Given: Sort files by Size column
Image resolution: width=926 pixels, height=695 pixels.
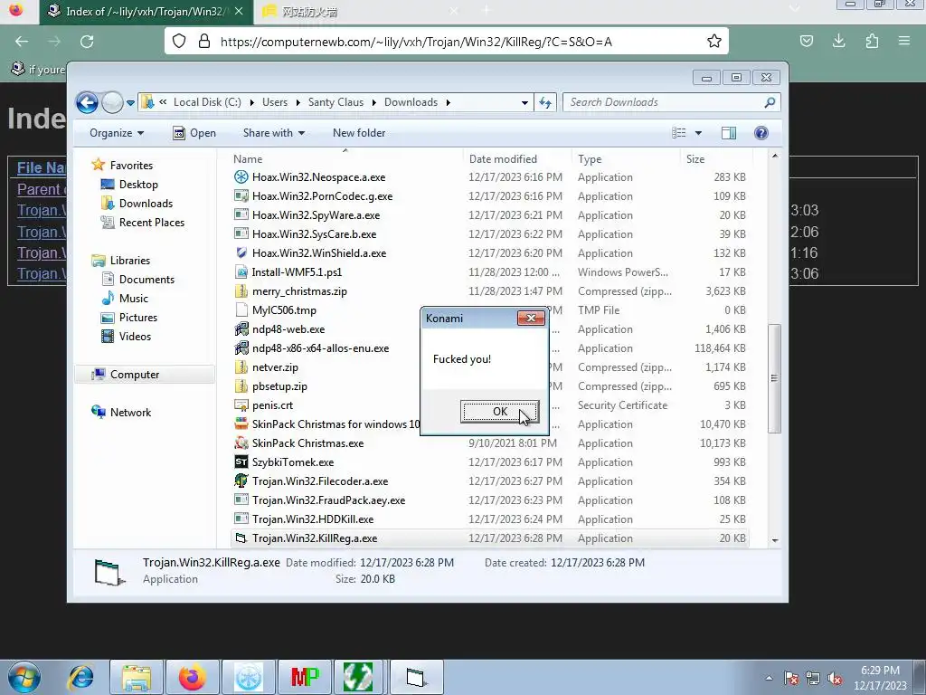Looking at the screenshot, I should [x=716, y=159].
